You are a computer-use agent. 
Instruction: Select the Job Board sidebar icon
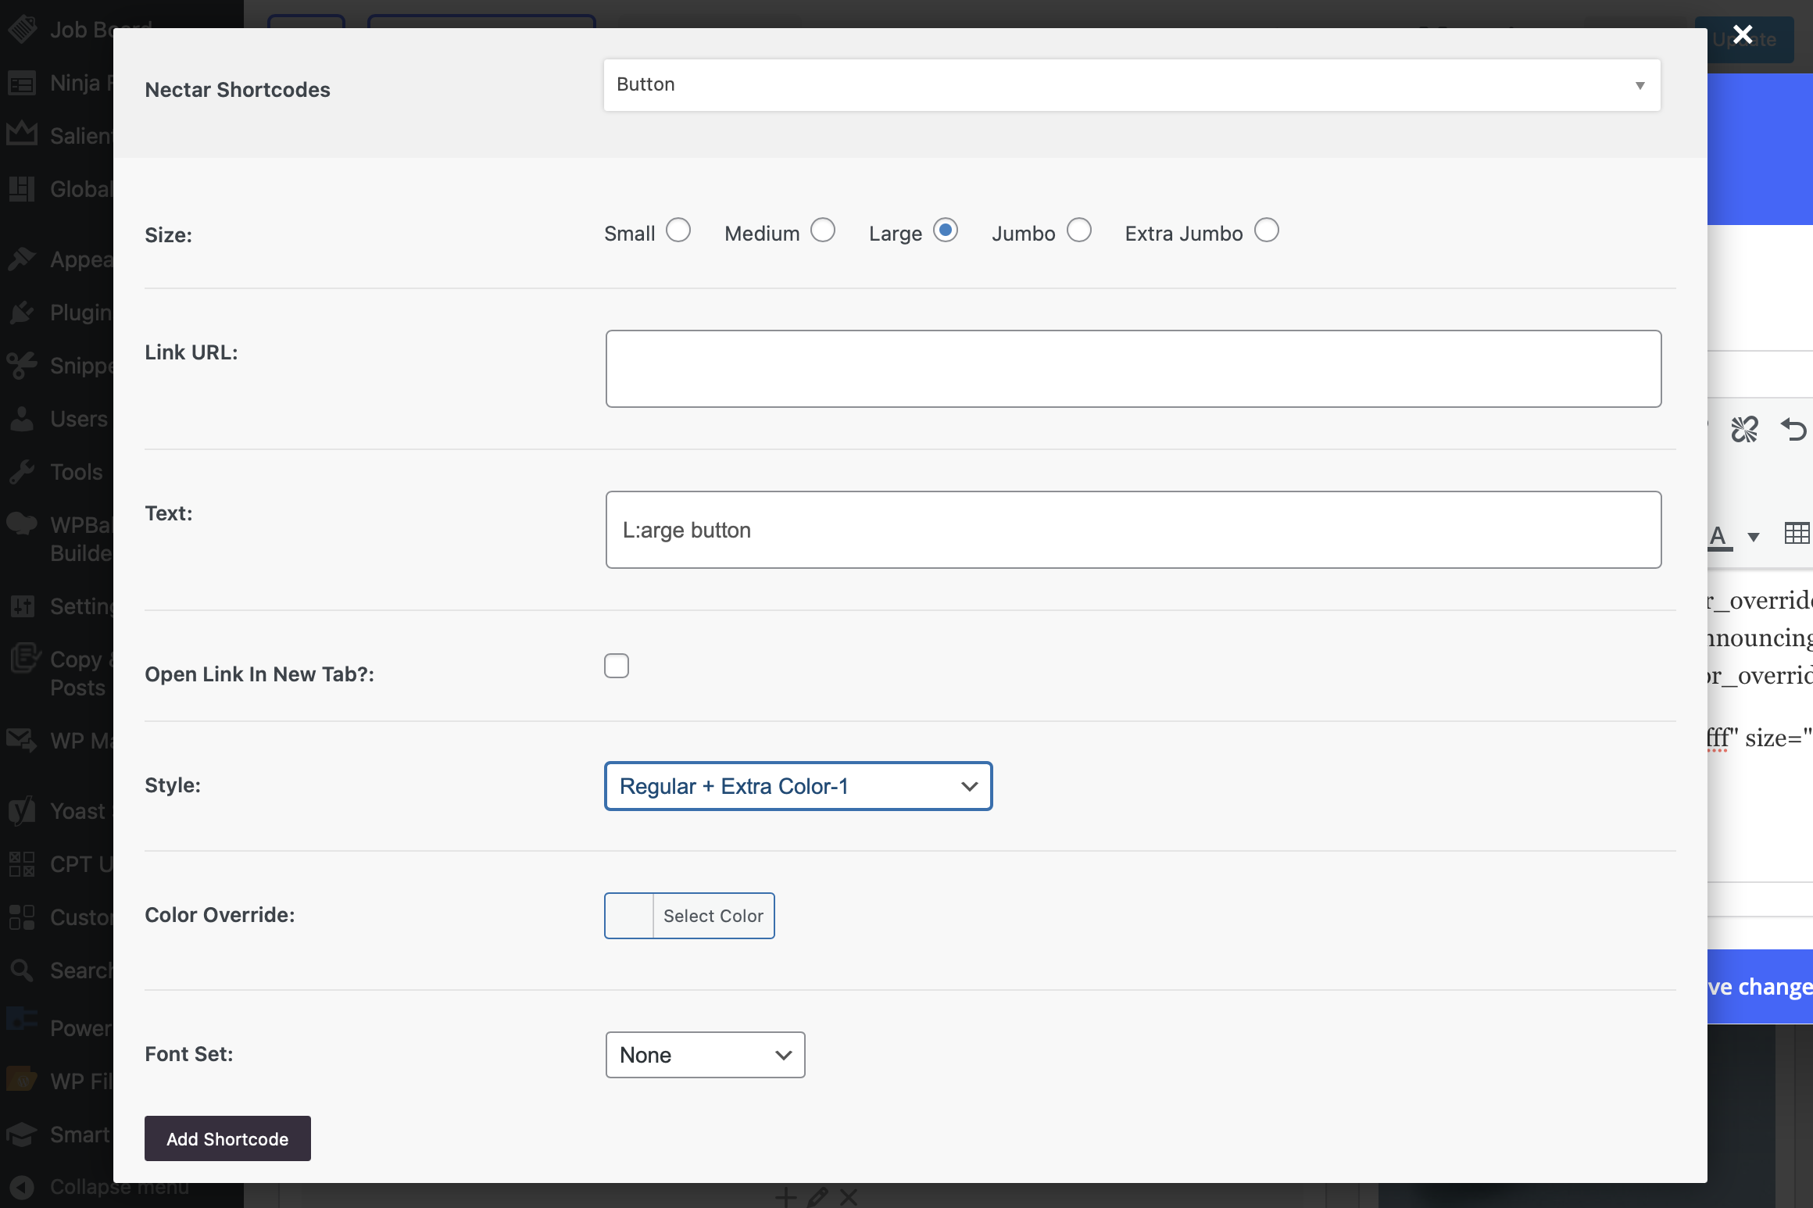22,28
